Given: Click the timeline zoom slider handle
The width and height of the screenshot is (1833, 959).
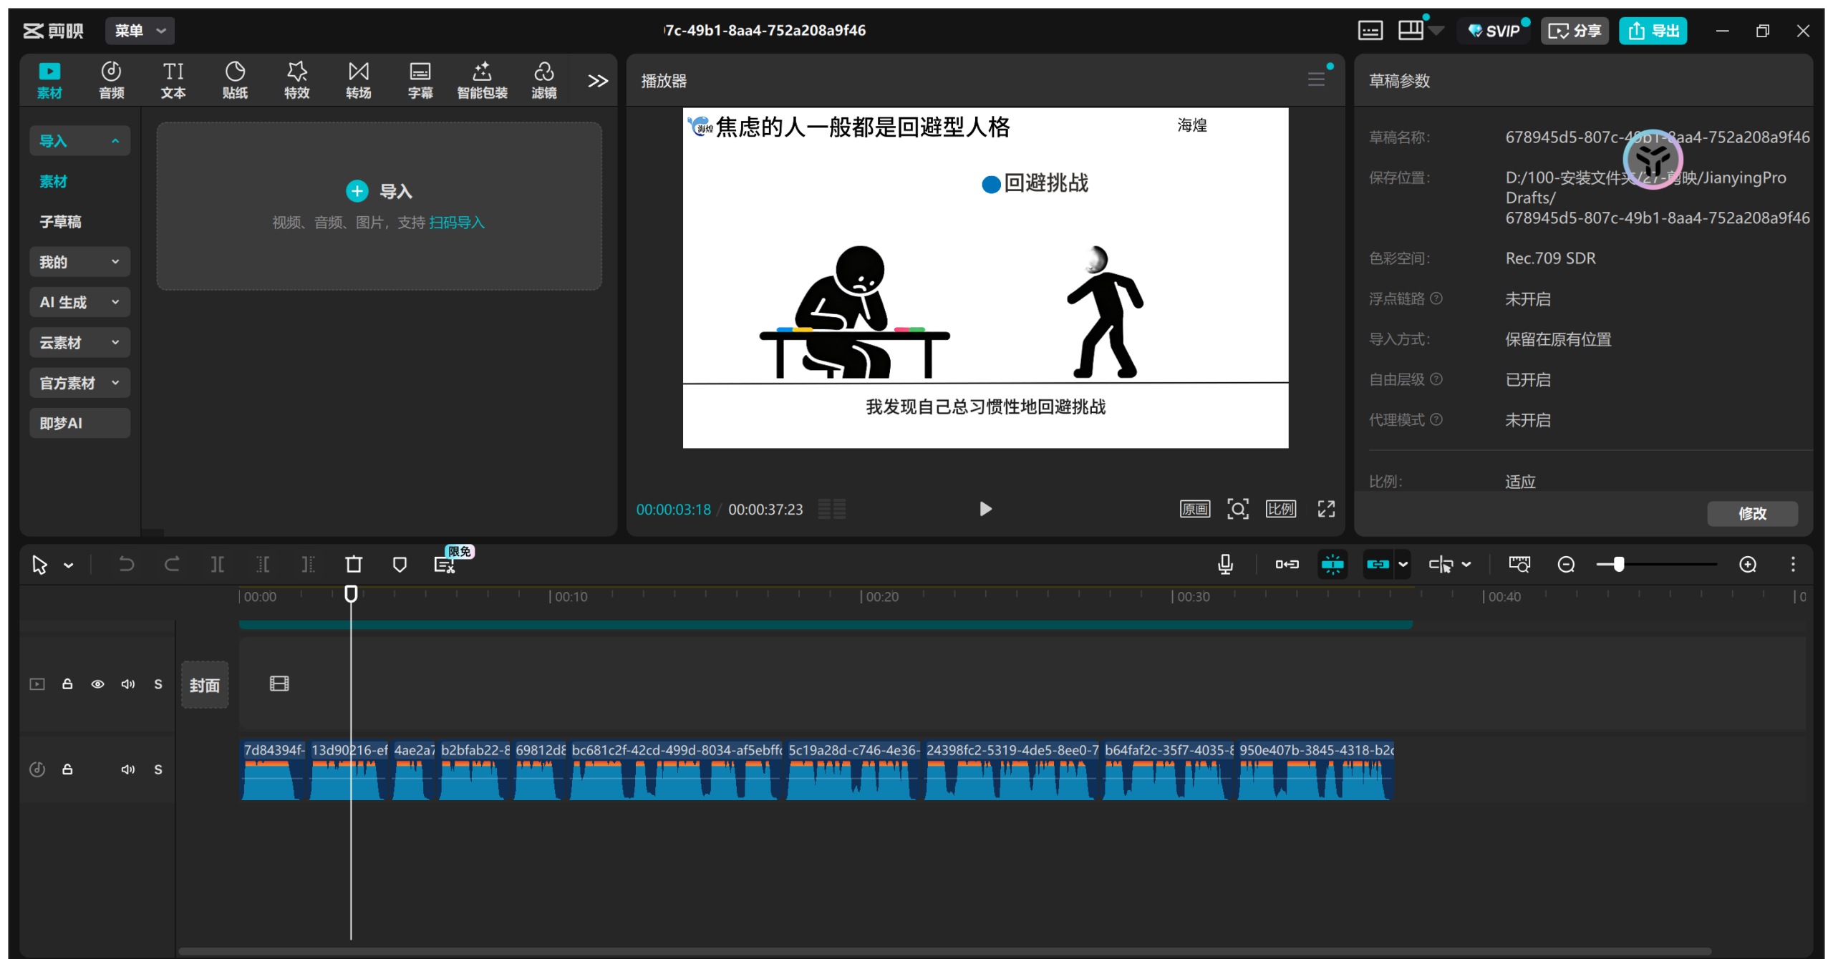Looking at the screenshot, I should pos(1618,565).
